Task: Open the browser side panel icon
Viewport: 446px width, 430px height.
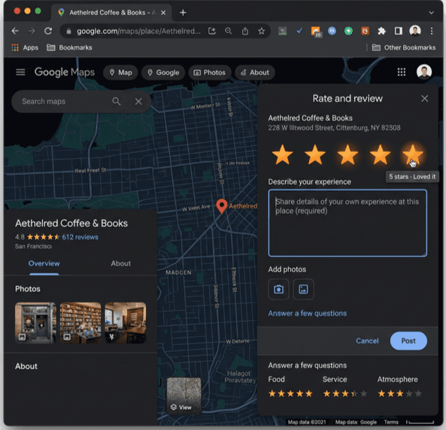Action: [398, 31]
